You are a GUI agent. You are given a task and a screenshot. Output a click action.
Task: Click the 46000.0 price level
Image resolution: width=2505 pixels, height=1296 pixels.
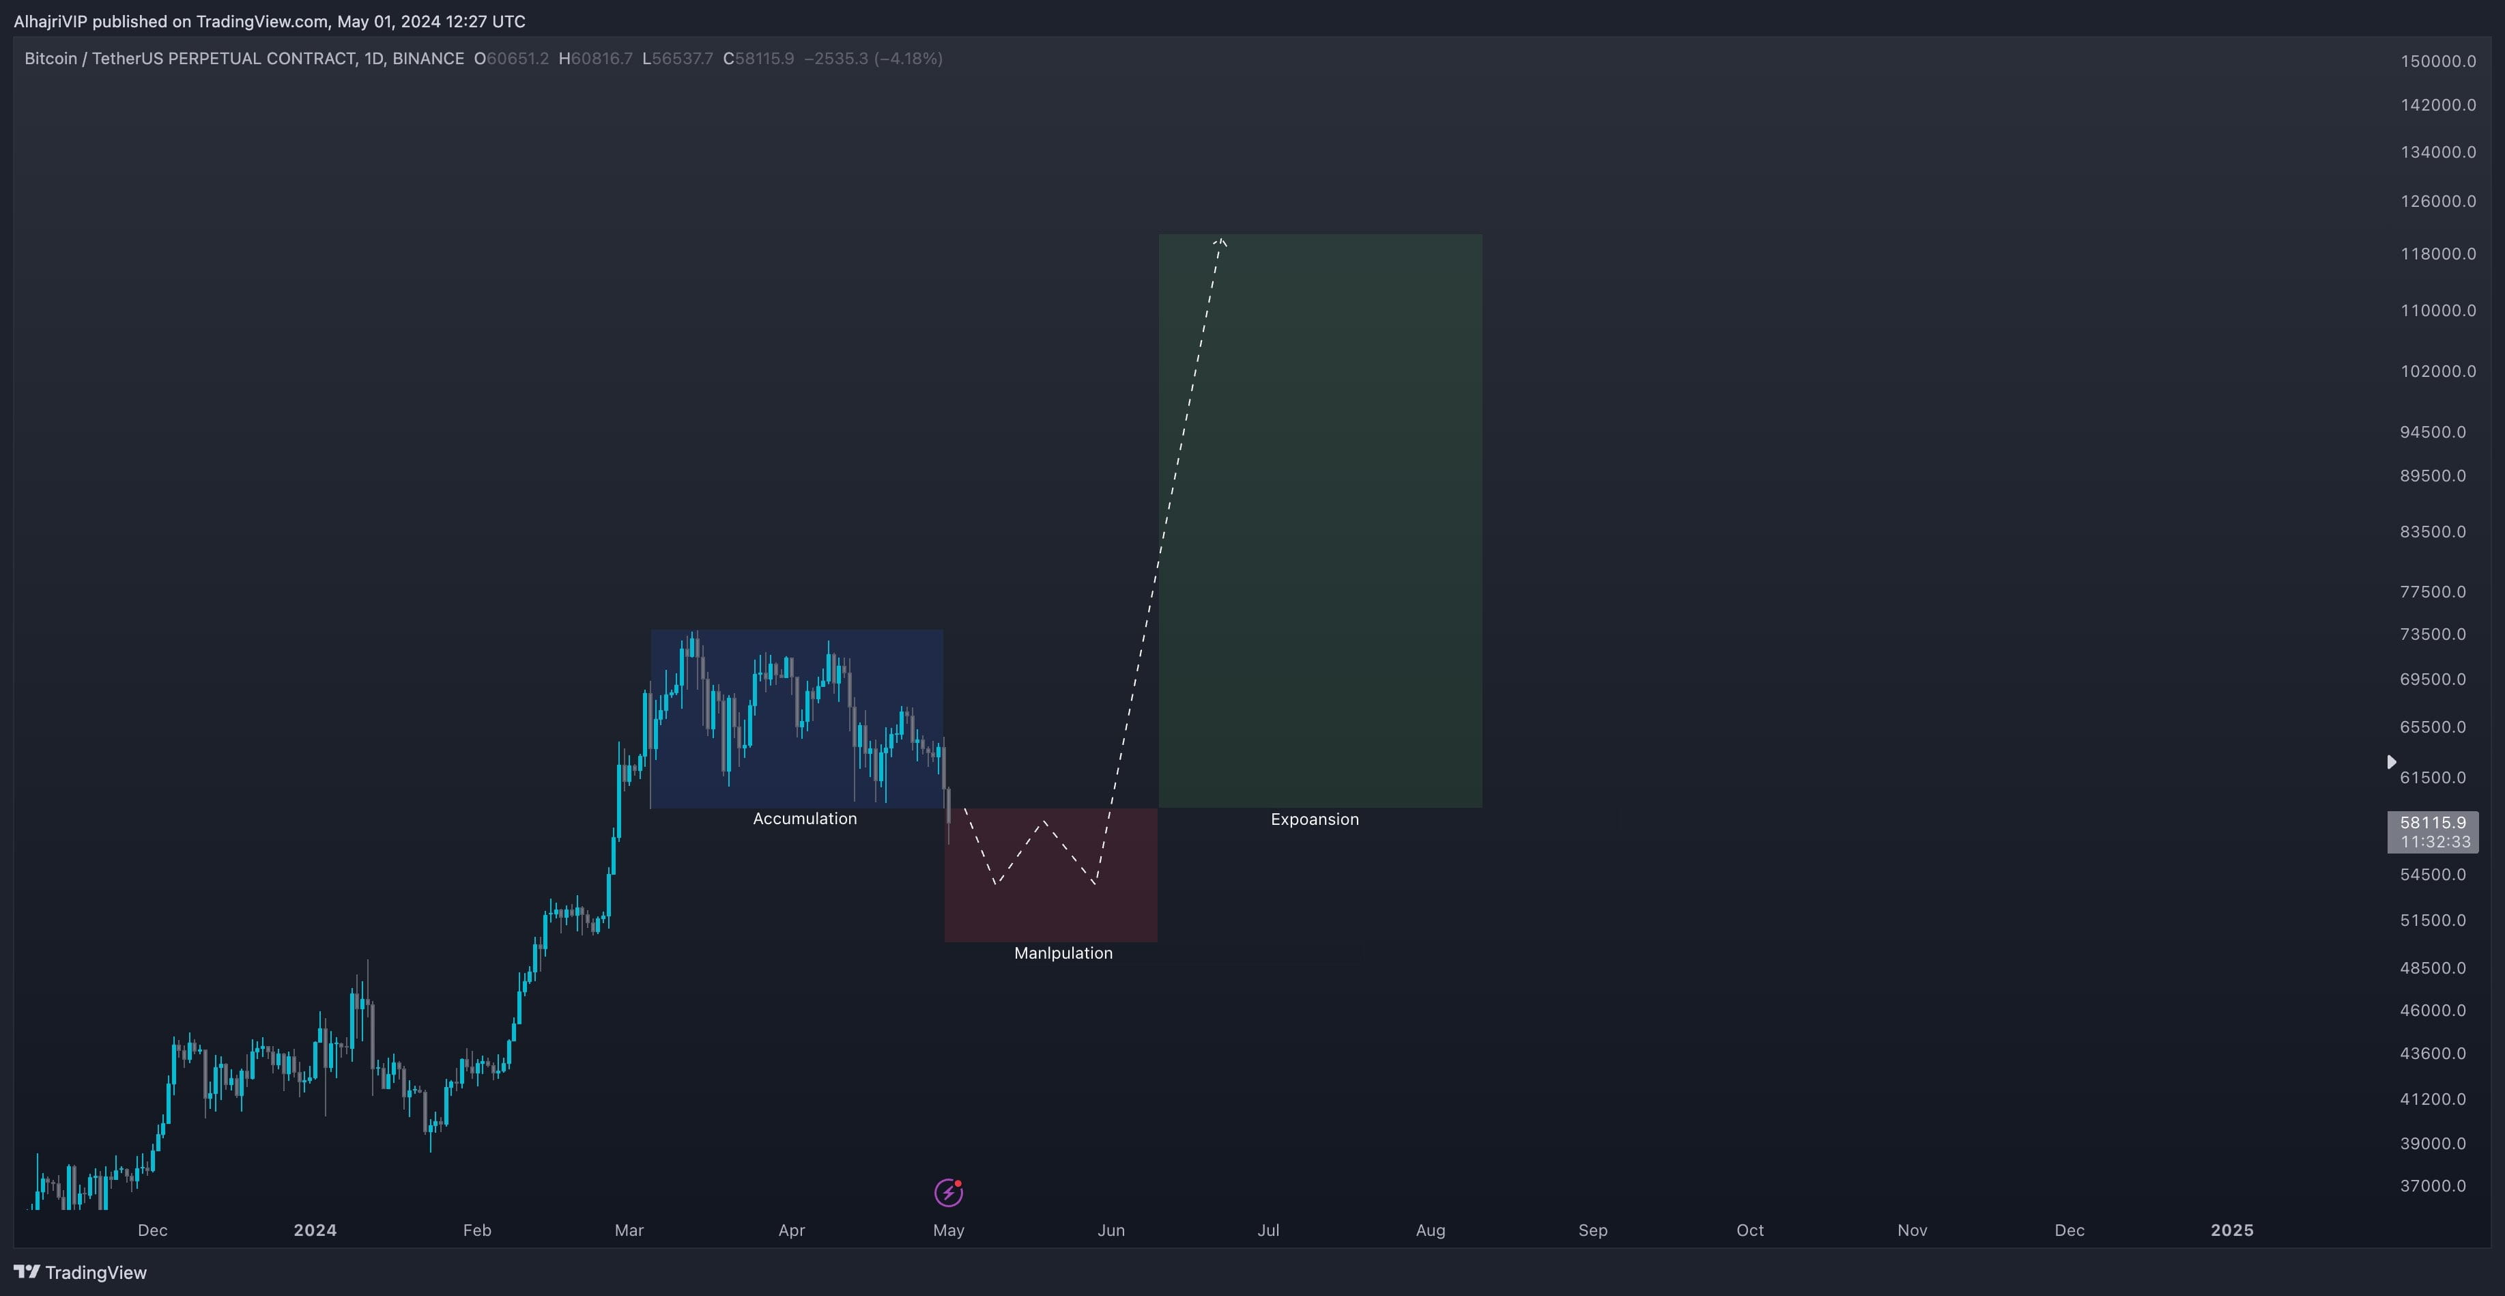coord(2433,1010)
